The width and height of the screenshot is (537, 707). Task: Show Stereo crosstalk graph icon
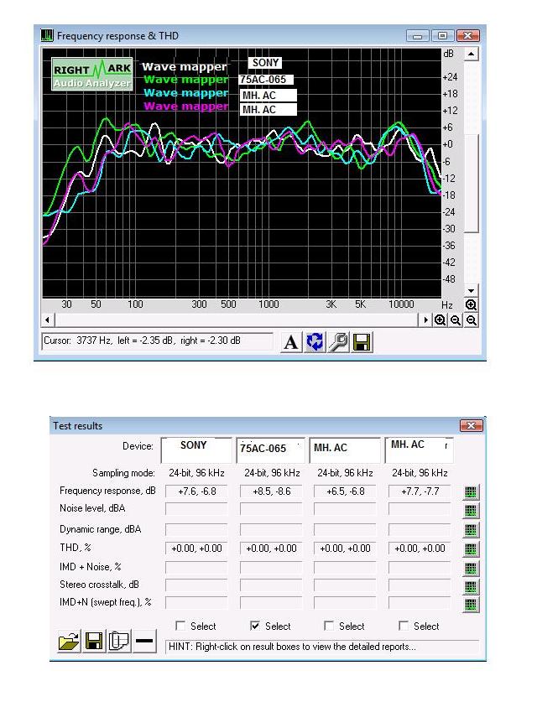pyautogui.click(x=471, y=586)
